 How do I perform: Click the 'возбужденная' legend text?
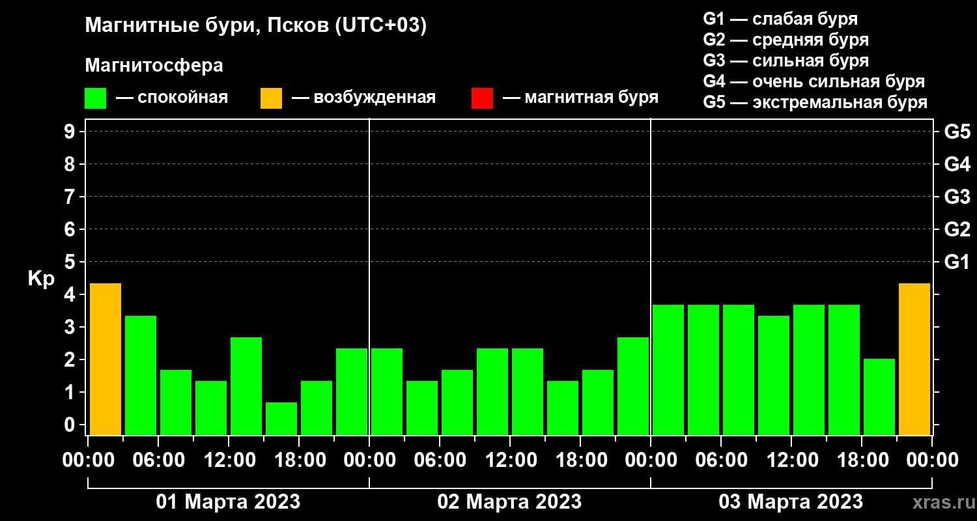375,98
